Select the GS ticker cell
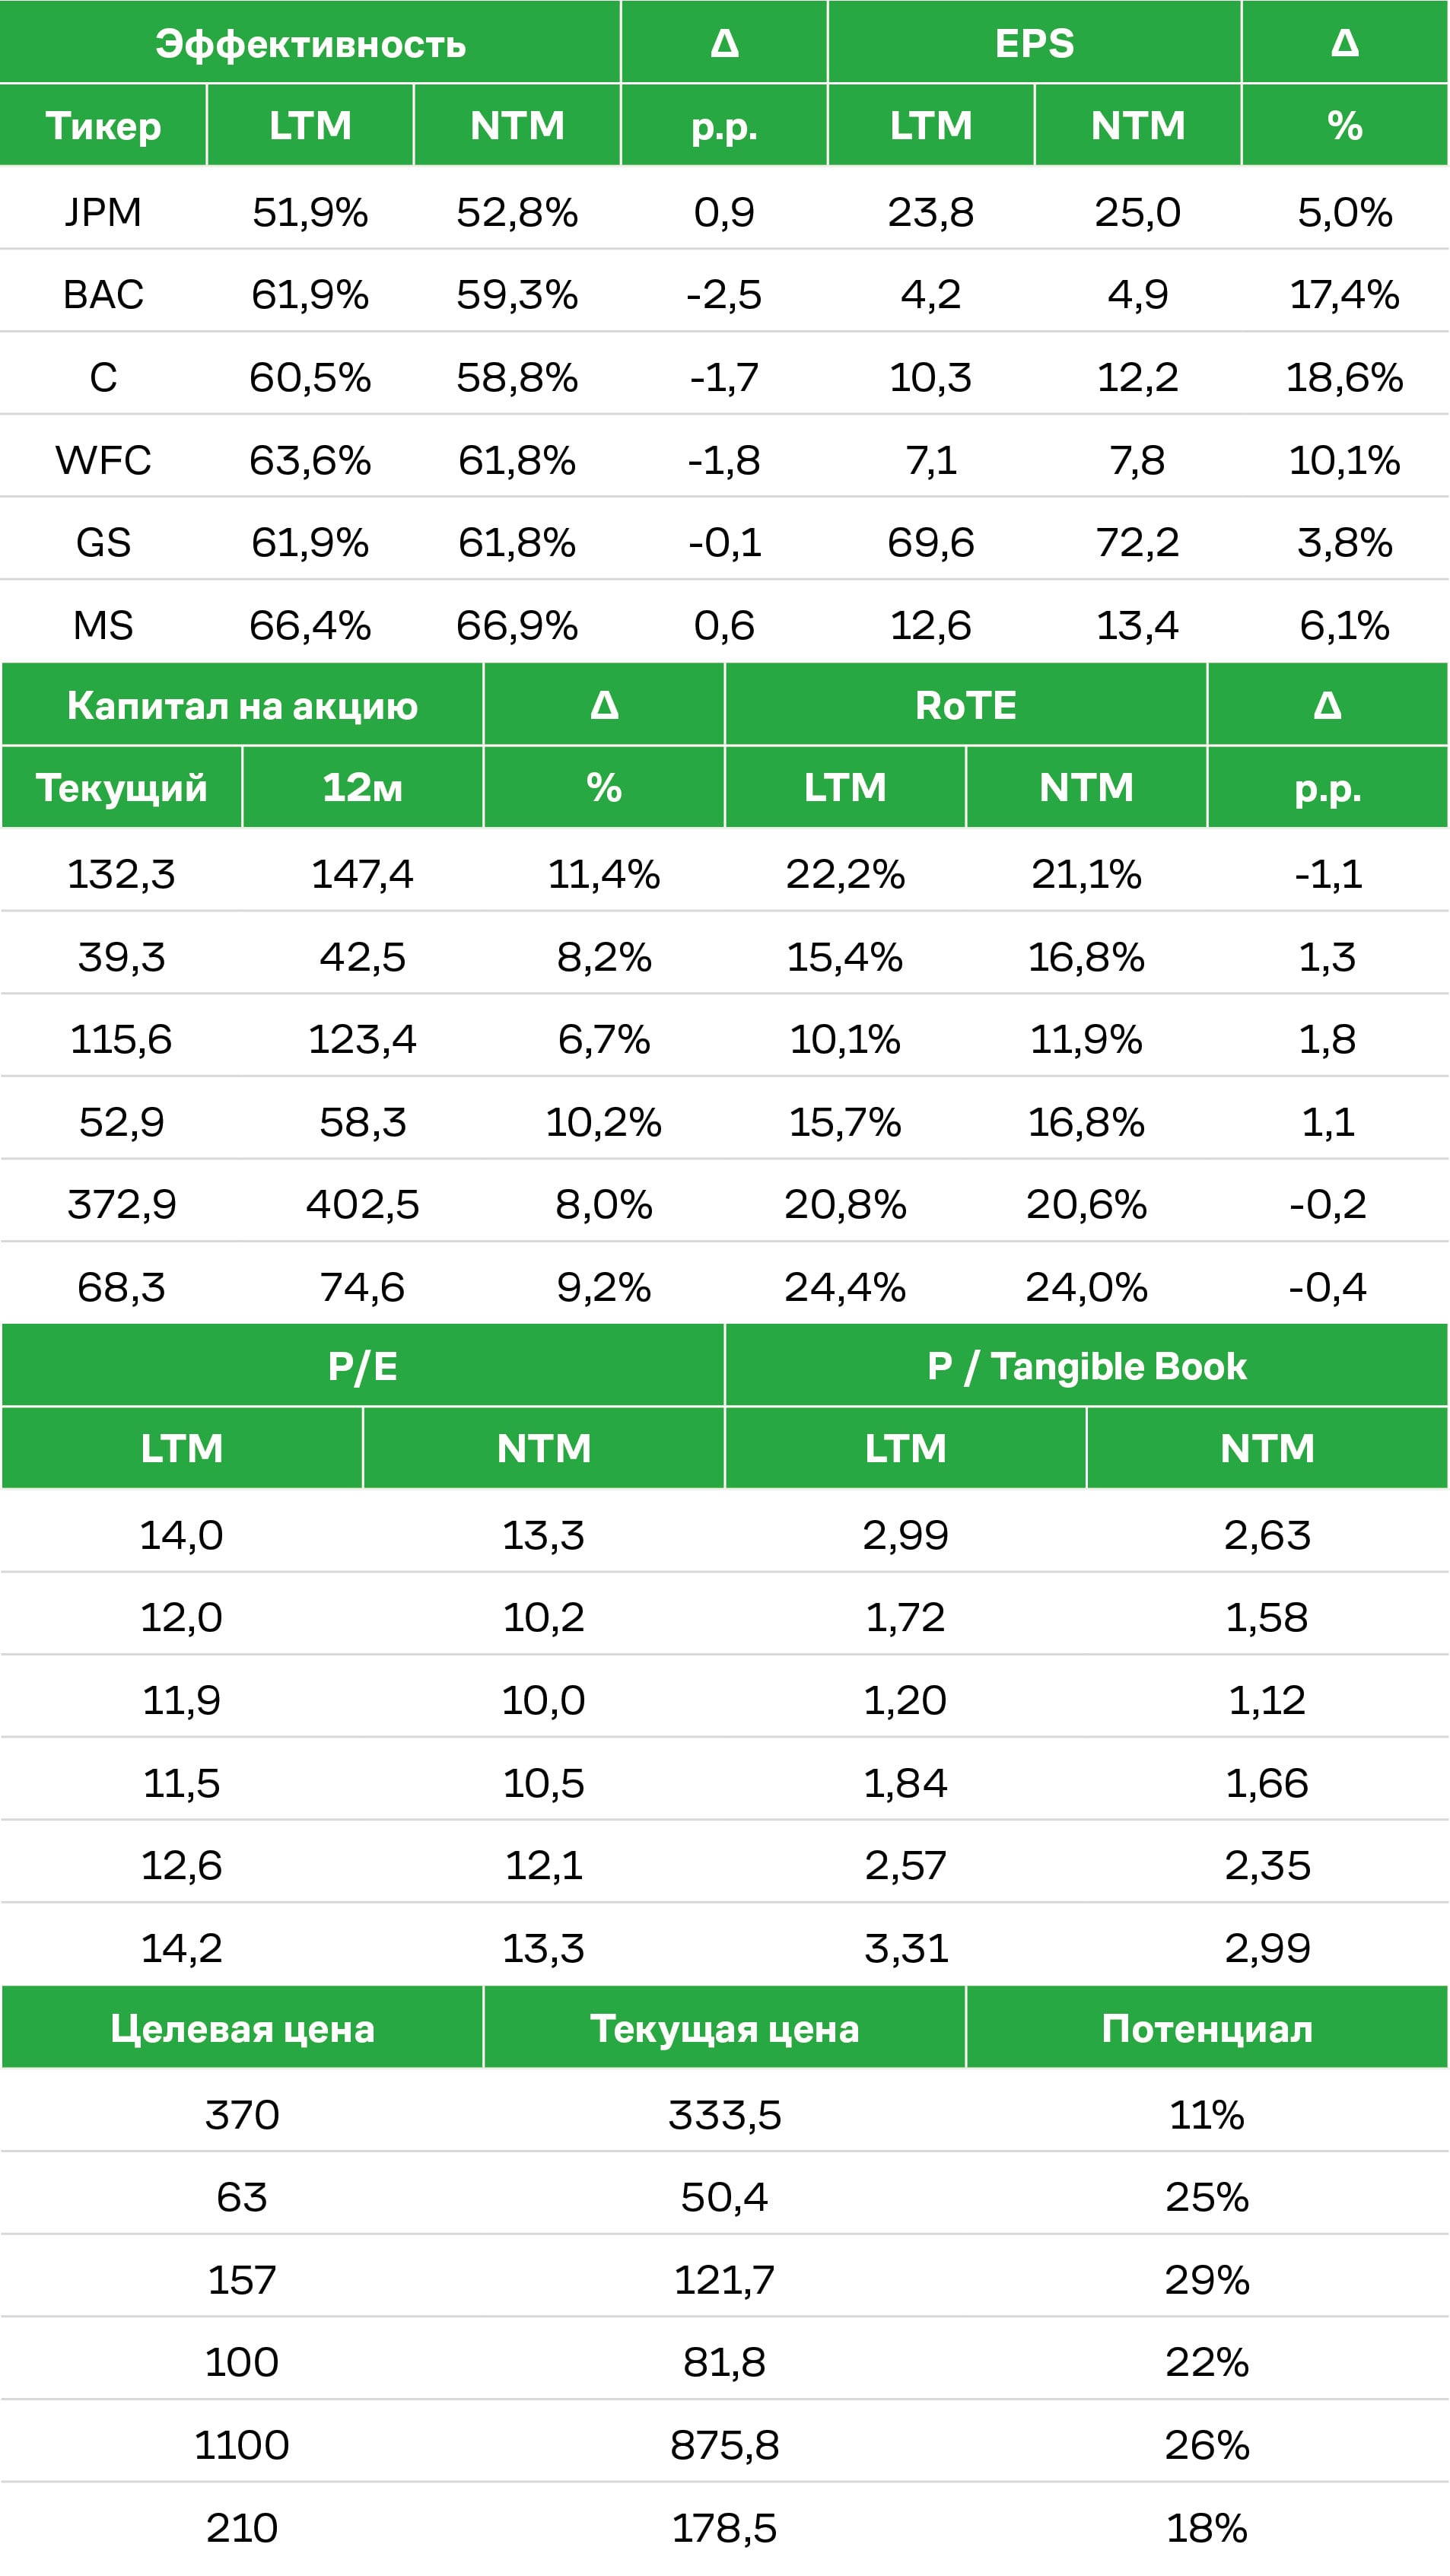 (x=103, y=542)
